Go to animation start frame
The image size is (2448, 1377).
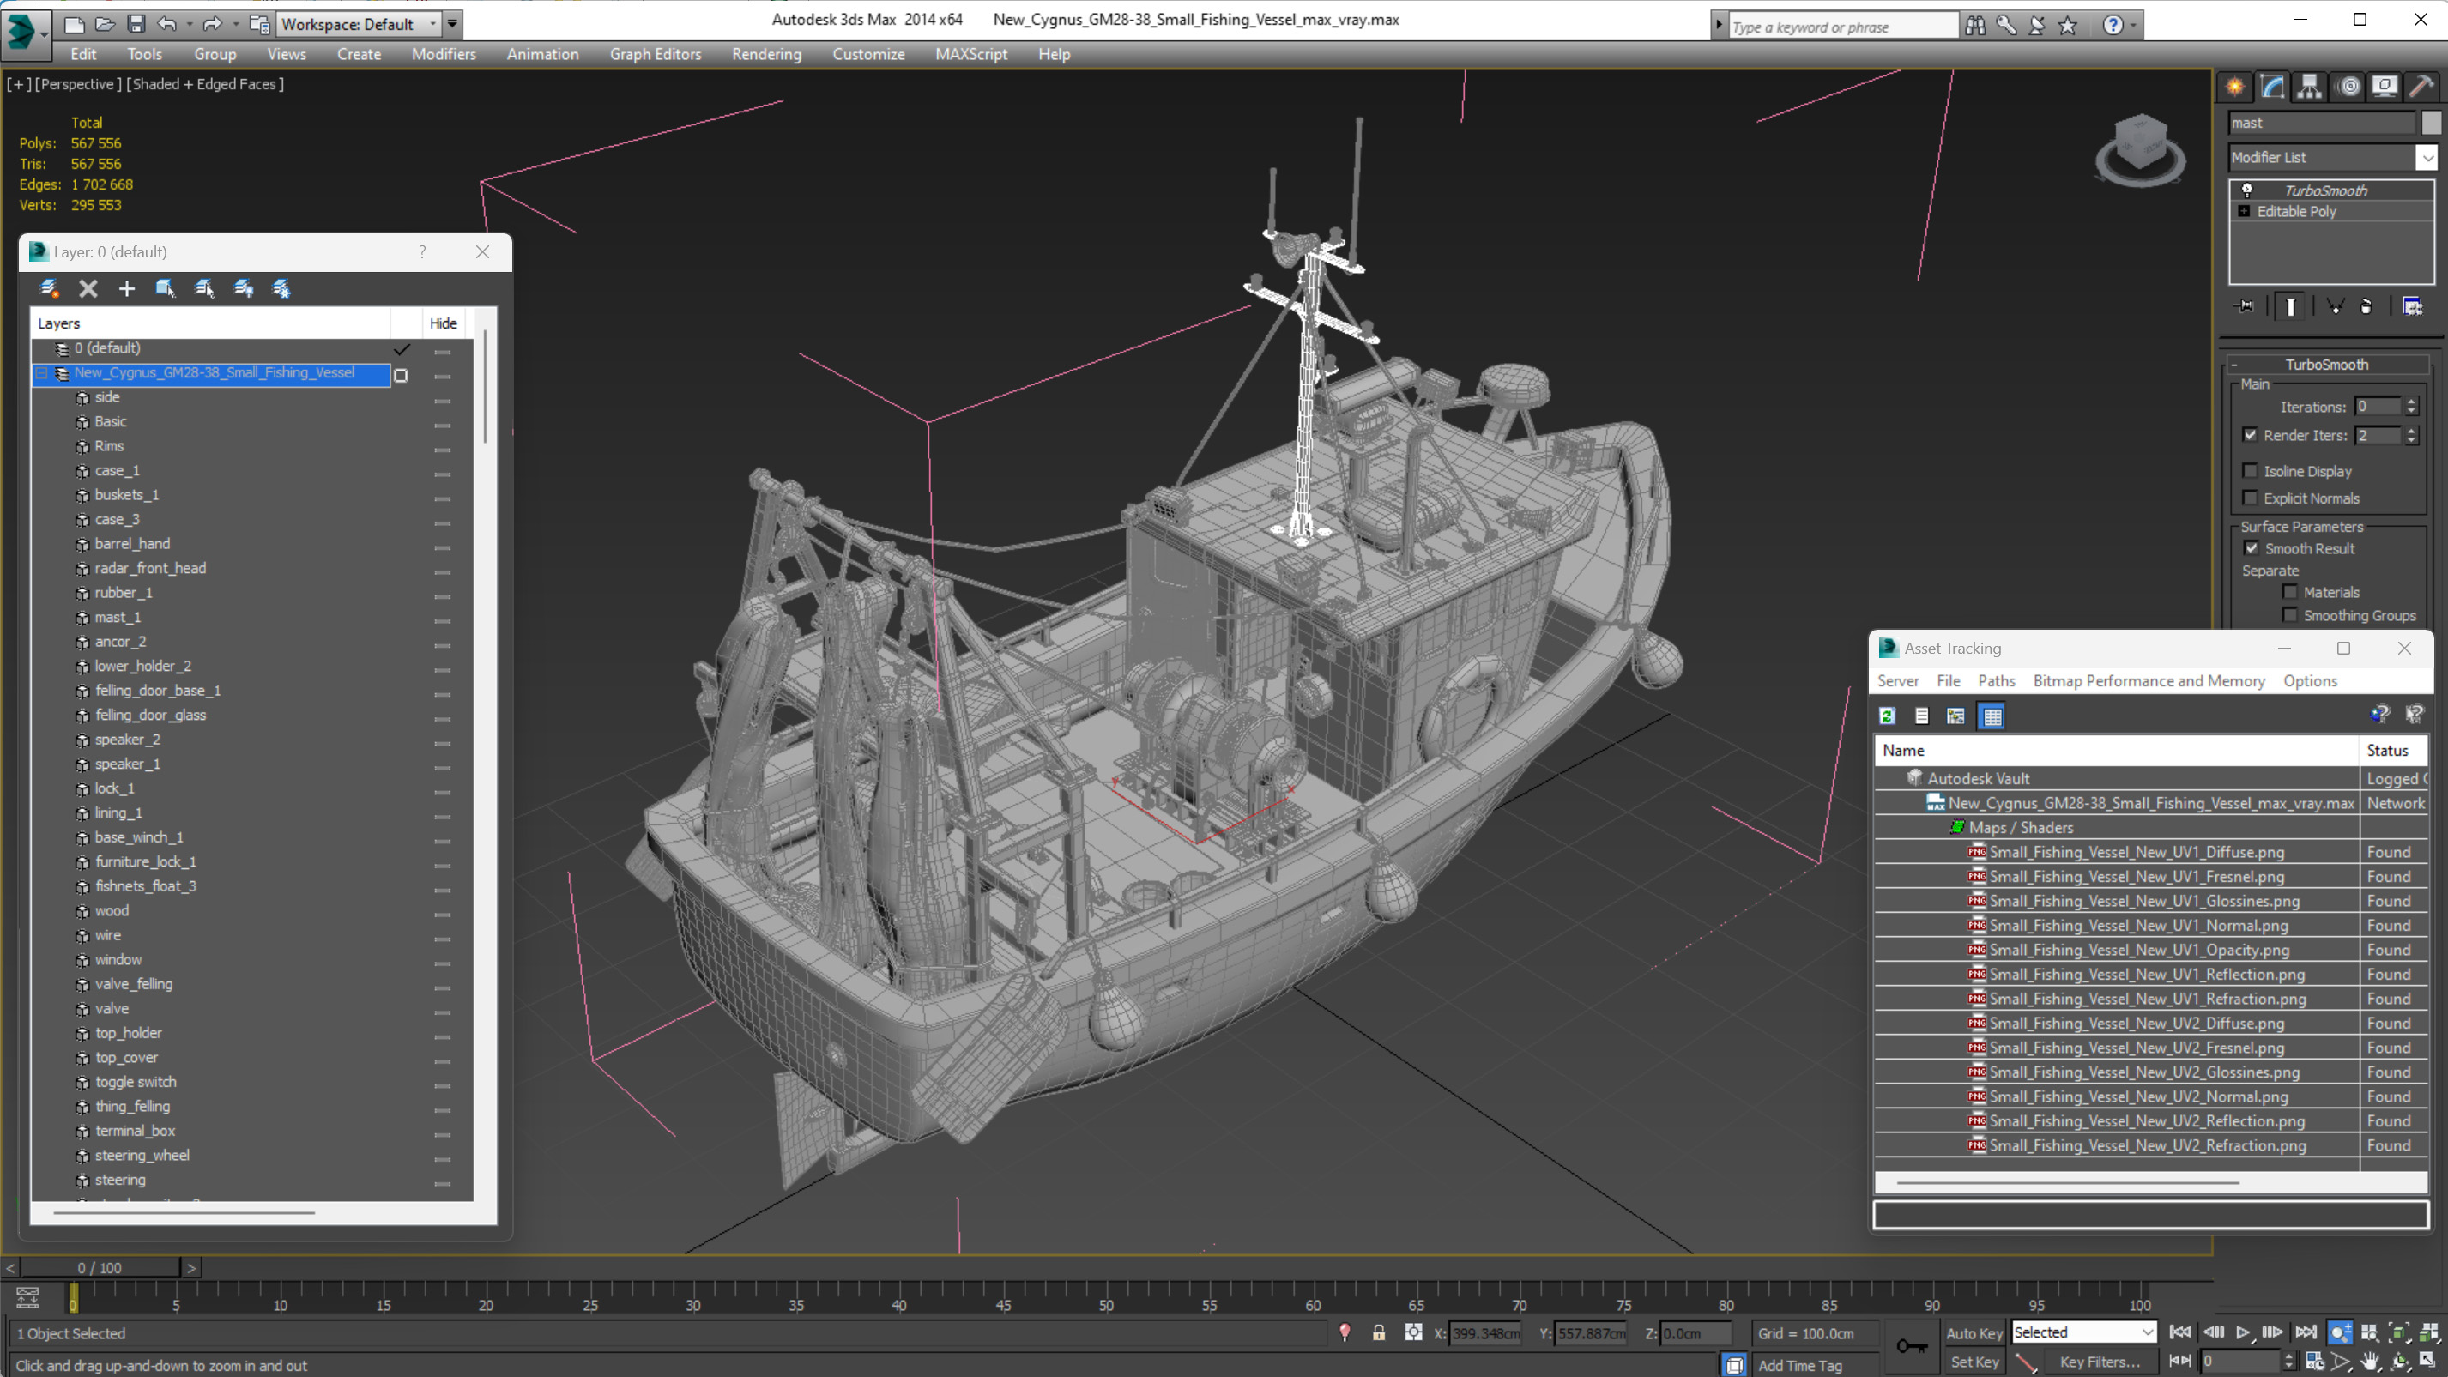(2181, 1332)
